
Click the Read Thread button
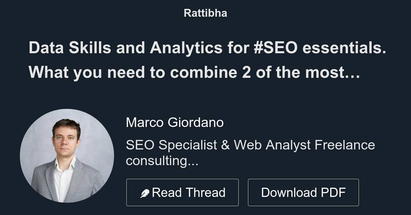pos(183,192)
